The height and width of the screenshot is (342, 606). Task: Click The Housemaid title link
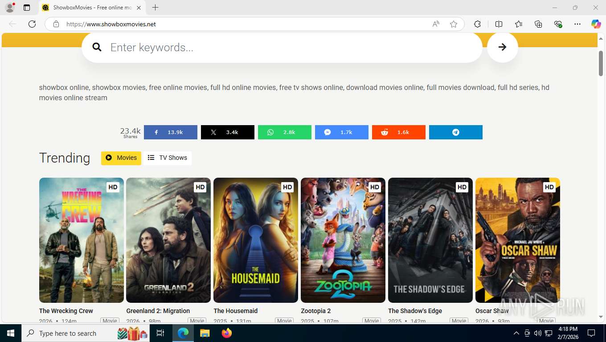coord(235,311)
